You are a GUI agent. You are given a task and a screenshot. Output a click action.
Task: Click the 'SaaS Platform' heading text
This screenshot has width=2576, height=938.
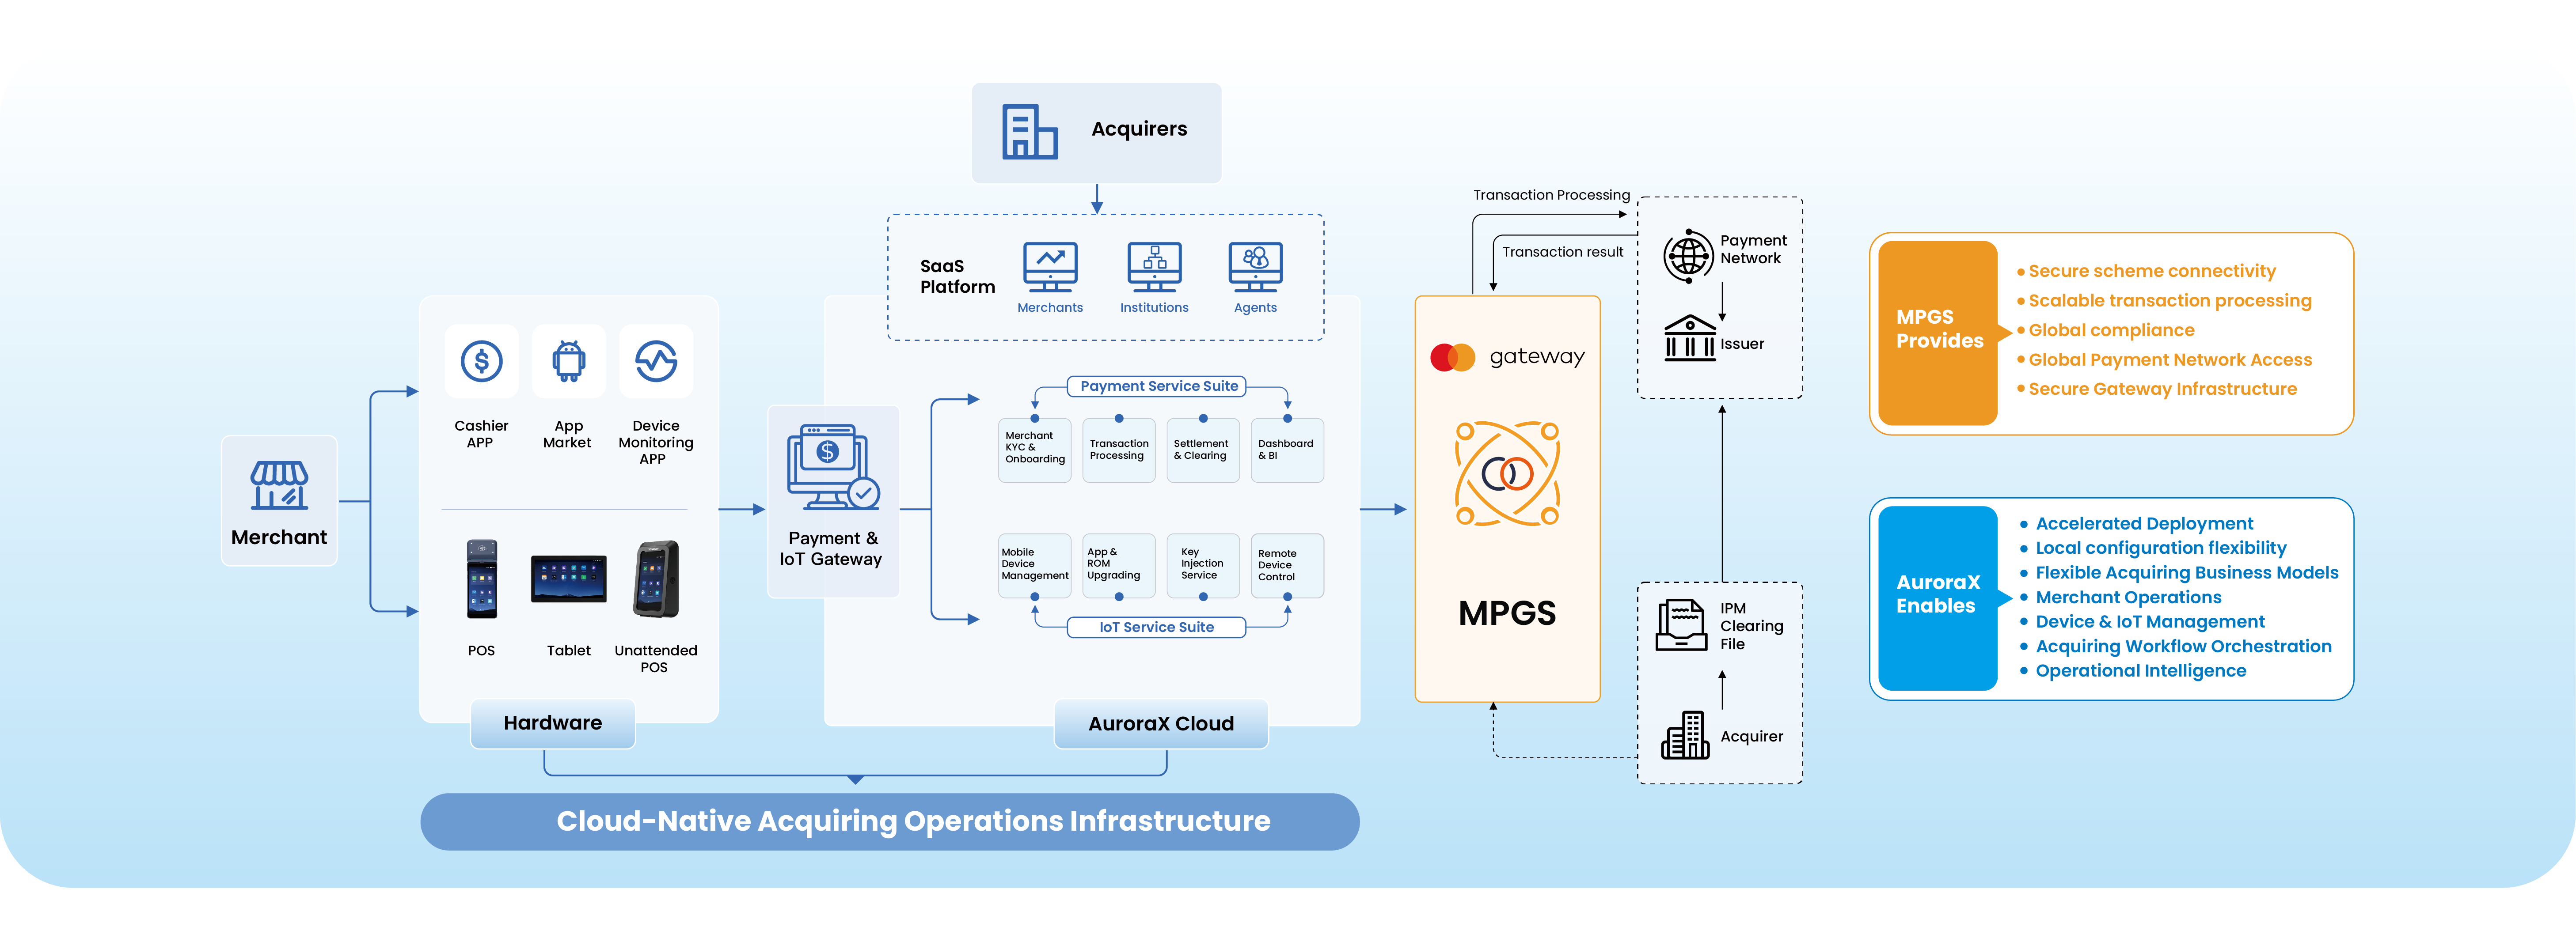click(957, 276)
